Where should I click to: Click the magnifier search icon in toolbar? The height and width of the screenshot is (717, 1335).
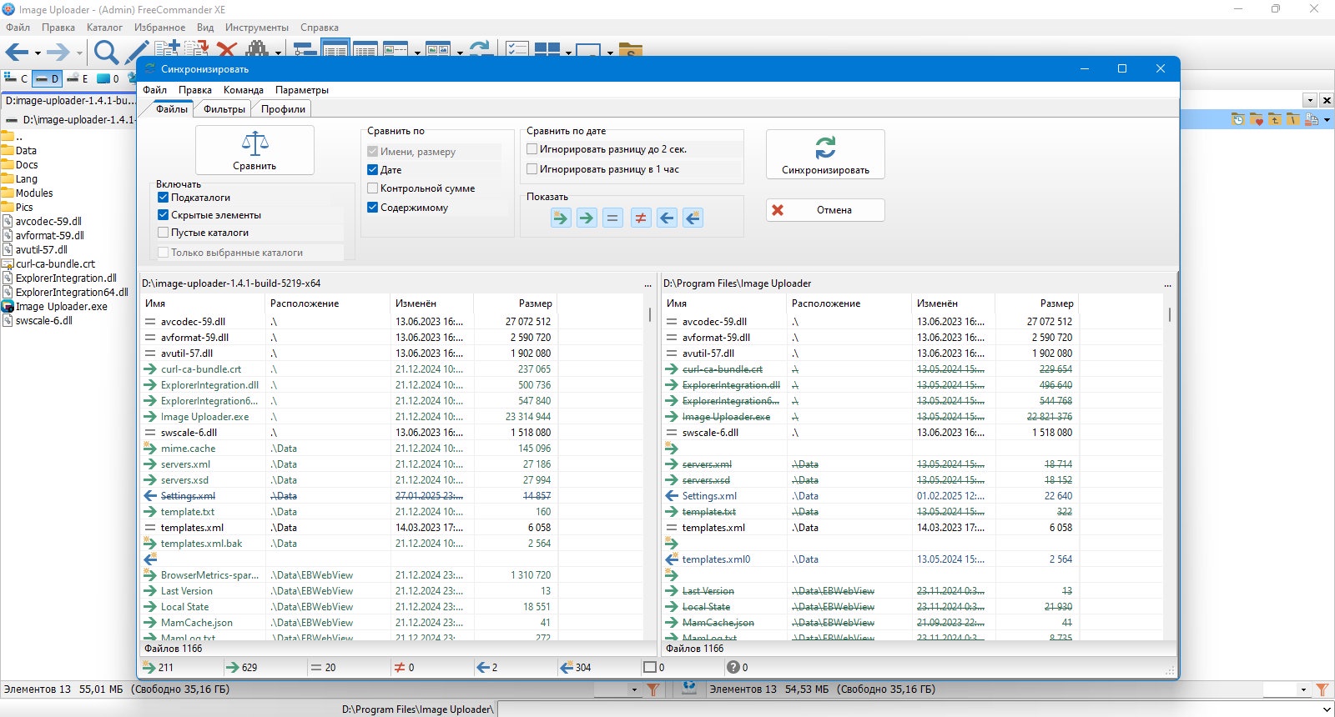coord(106,53)
